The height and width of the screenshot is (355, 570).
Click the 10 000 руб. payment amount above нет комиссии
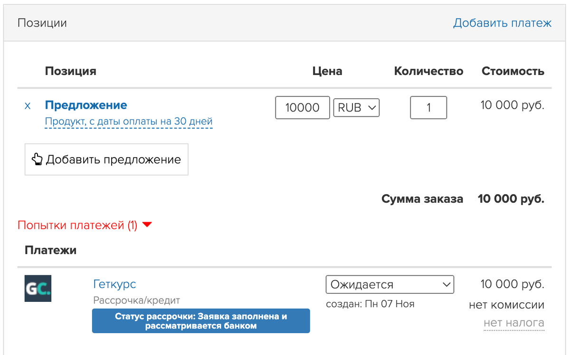click(x=513, y=284)
